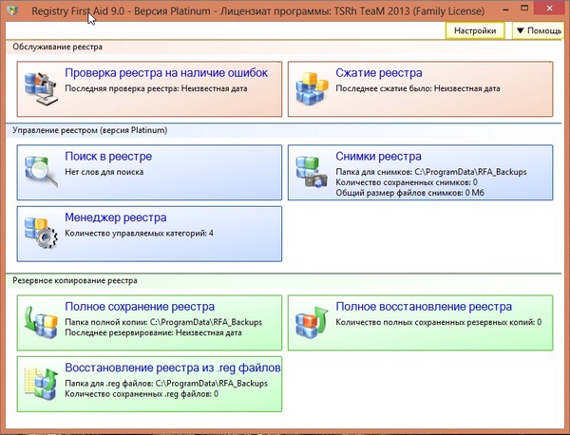570x435 pixels.
Task: Click text Общий размер файлов снимков: 0 Мб
Action: 409,193
